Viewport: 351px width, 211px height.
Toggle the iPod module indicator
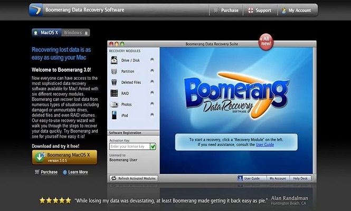tap(152, 115)
